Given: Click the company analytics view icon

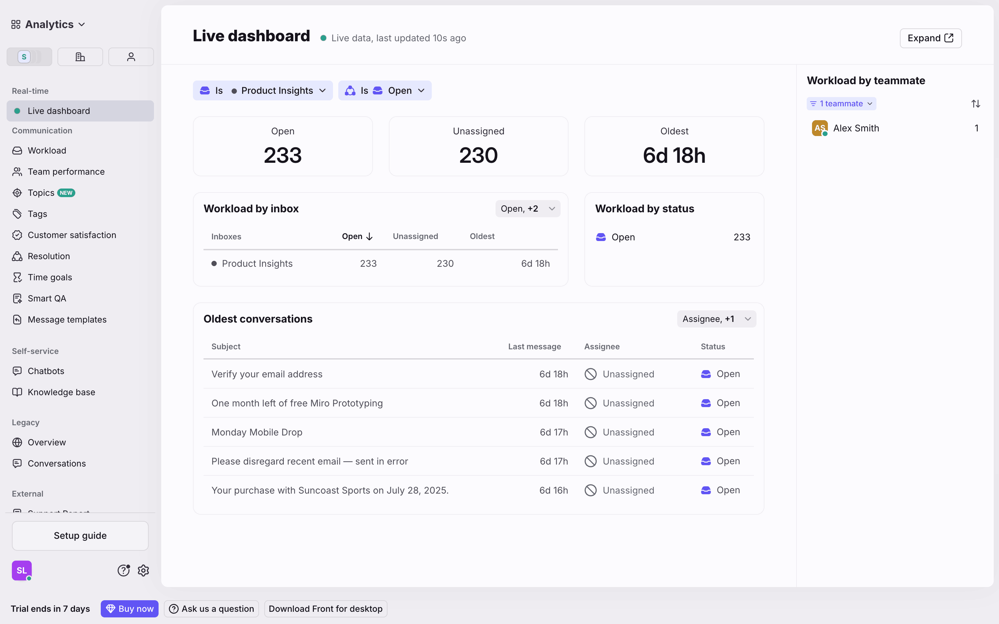Looking at the screenshot, I should [80, 56].
